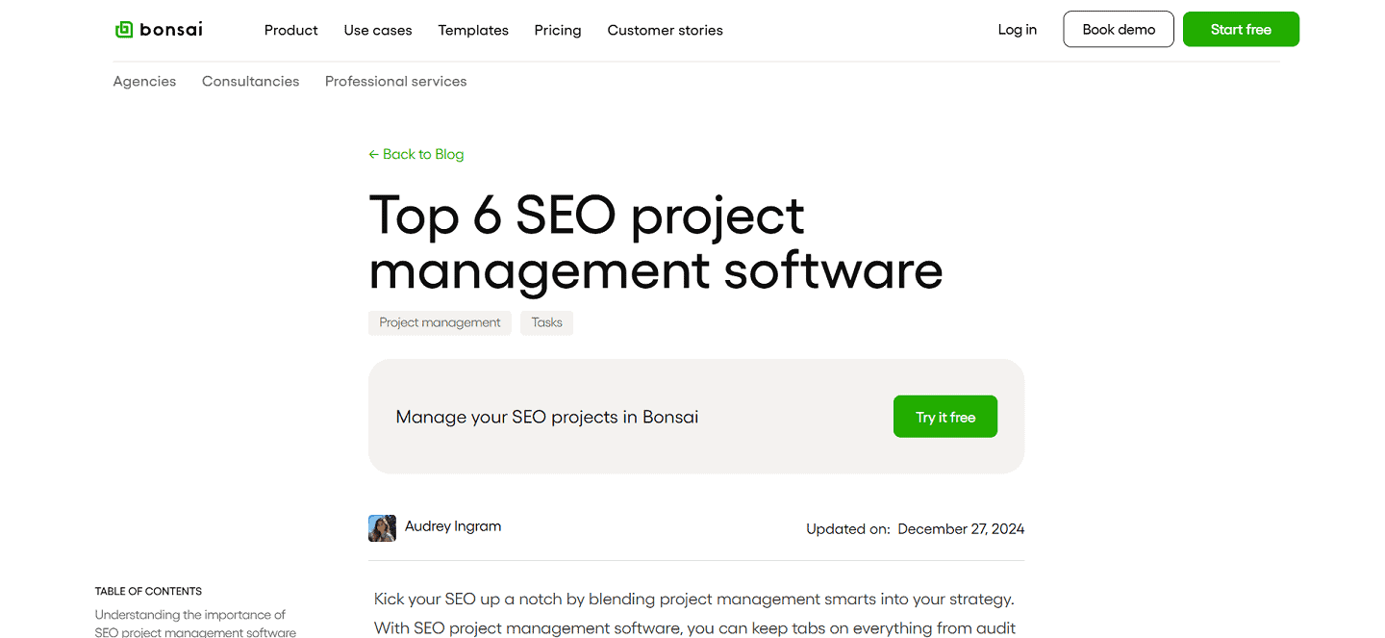
Task: Open the Templates page from navigation
Action: coord(473,30)
